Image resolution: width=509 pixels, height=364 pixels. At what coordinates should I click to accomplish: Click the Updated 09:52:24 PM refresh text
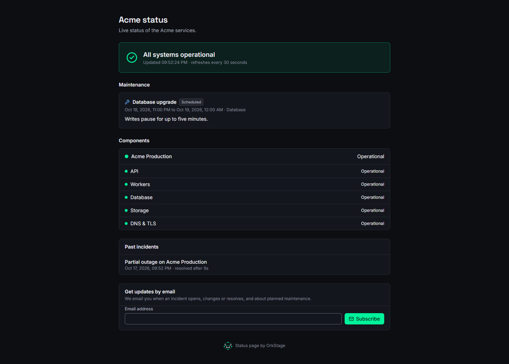click(x=195, y=62)
